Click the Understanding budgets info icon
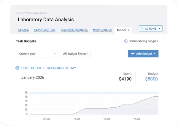178x126 pixels. [x=126, y=41]
